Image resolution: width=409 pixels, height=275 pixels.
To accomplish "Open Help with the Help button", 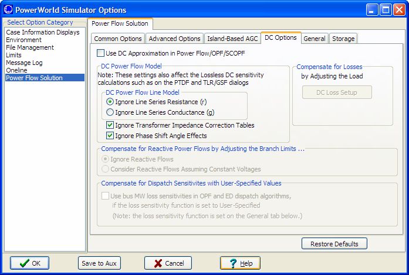I will pos(240,263).
